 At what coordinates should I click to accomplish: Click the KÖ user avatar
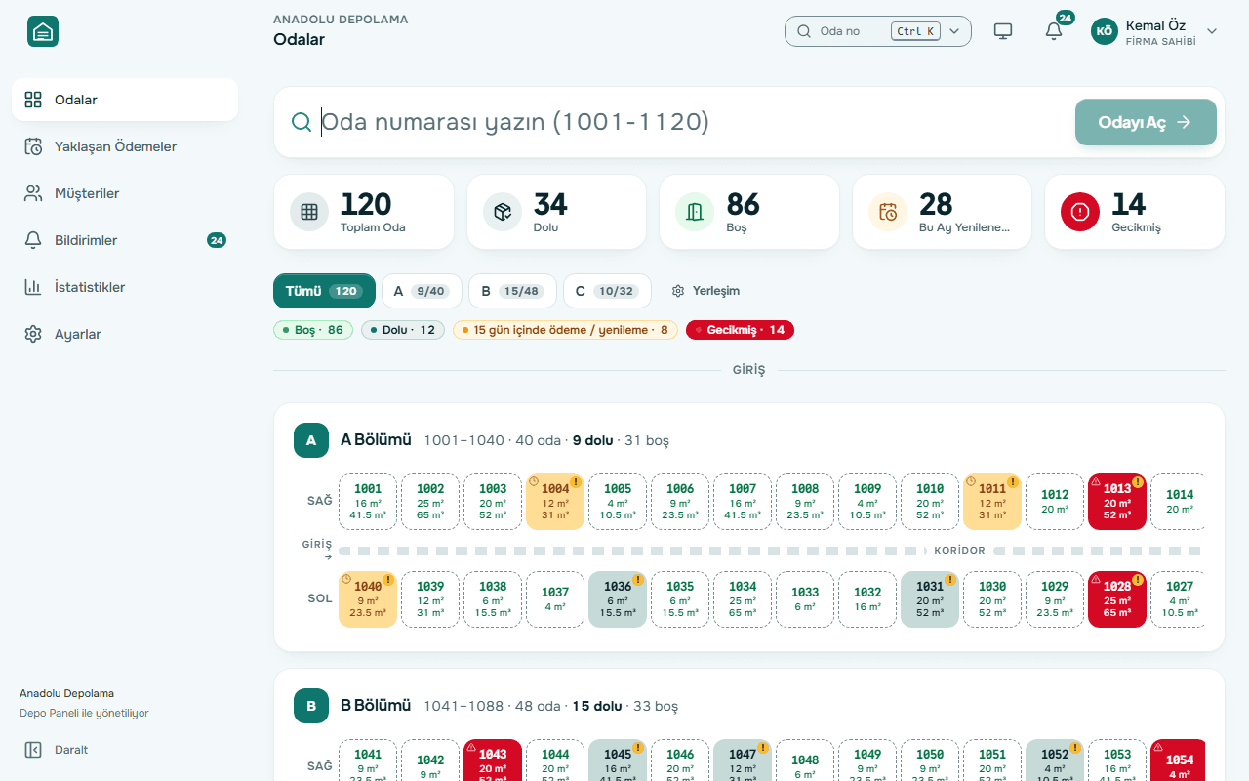tap(1105, 31)
